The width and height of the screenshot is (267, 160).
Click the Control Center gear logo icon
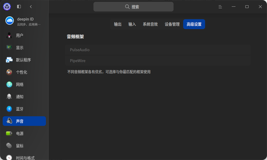pos(7,7)
